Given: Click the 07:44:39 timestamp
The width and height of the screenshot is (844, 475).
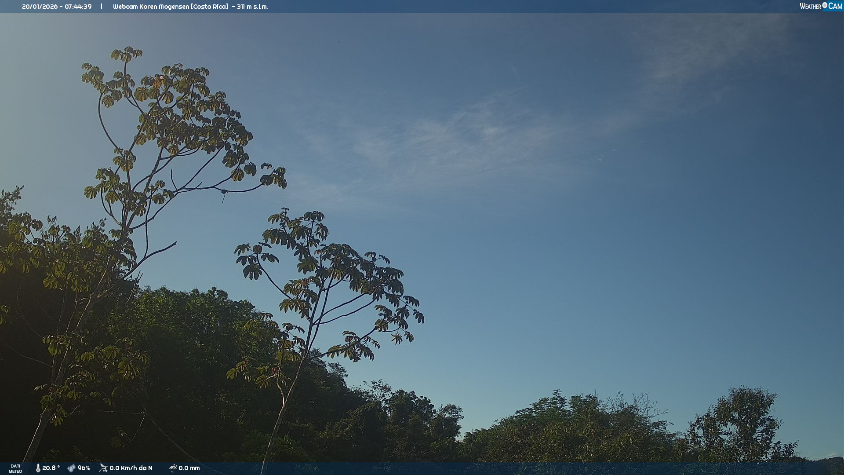Looking at the screenshot, I should point(78,7).
